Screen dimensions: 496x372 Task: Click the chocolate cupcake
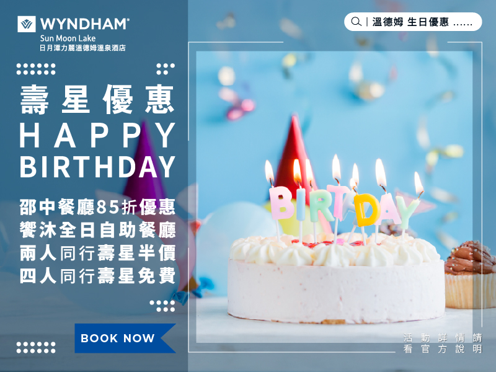click(470, 275)
